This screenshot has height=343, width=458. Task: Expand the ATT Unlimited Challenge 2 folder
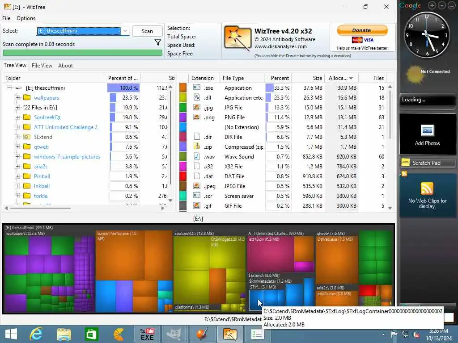tap(17, 127)
